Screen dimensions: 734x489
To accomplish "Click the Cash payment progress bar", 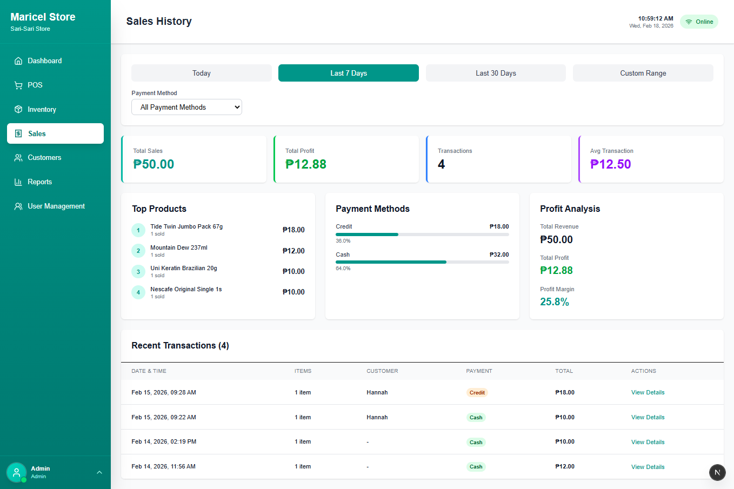I will pos(422,262).
